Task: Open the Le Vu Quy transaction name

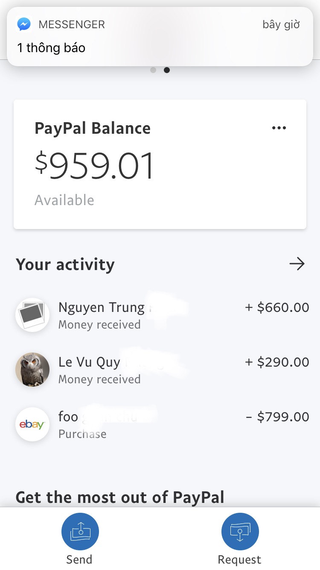Action: (89, 362)
